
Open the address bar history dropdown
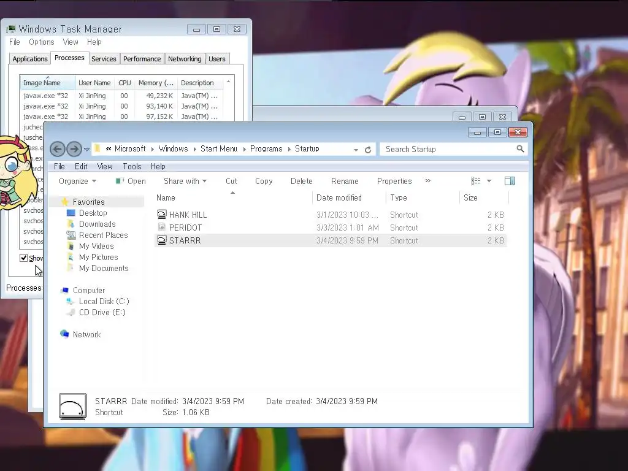pos(356,150)
